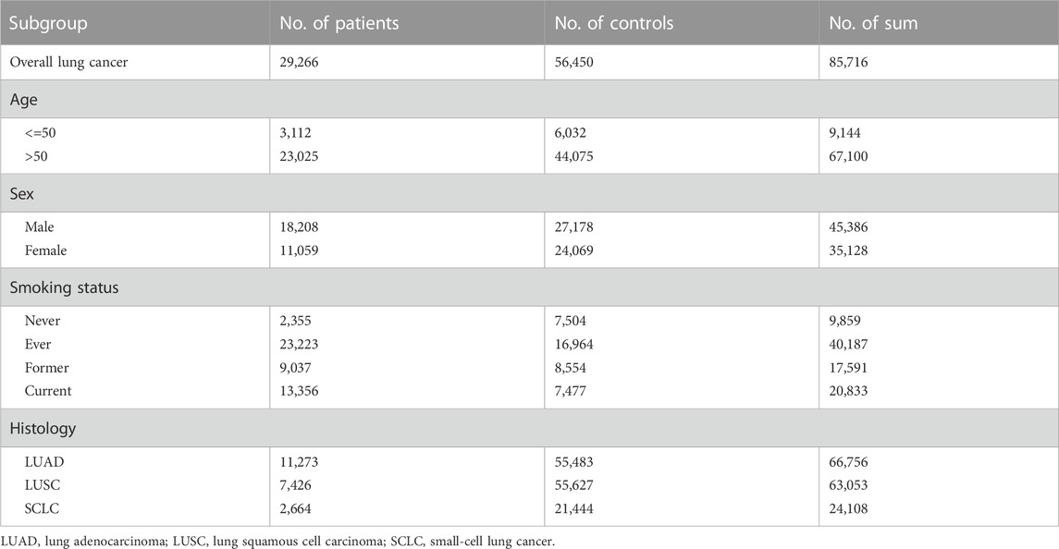Click the SCLC histology label

[x=42, y=508]
